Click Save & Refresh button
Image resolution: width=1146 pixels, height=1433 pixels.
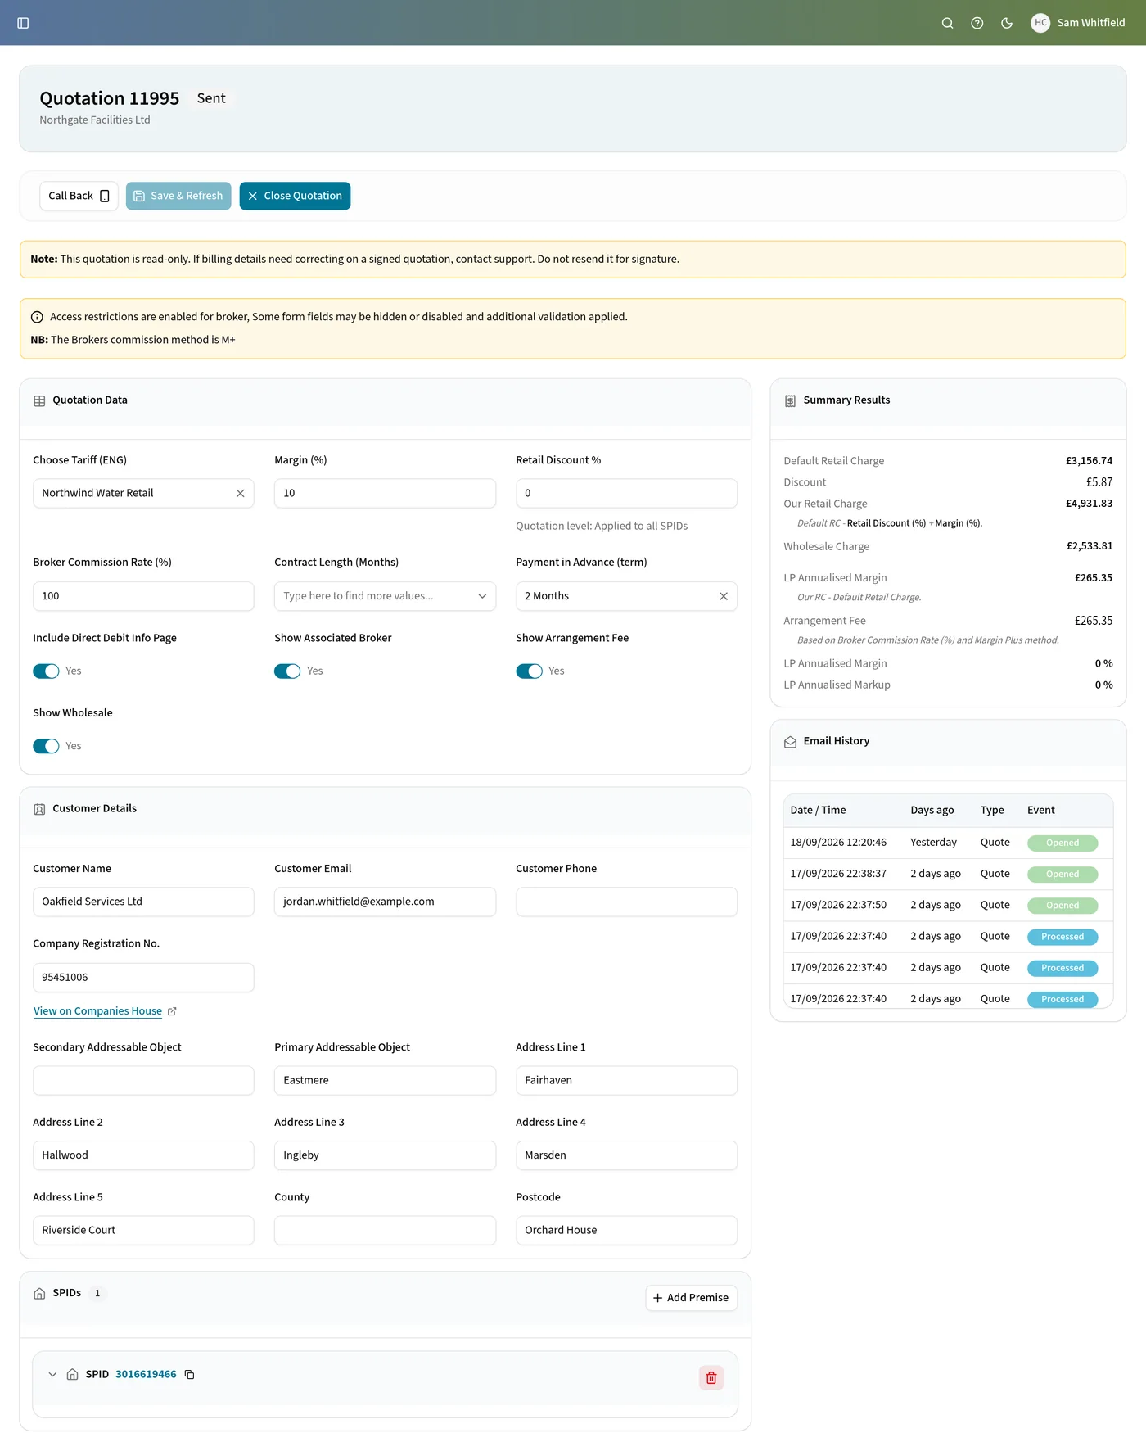178,196
